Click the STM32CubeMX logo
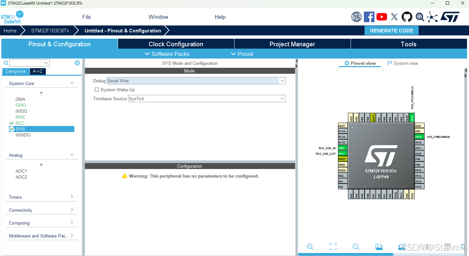 pyautogui.click(x=12, y=17)
